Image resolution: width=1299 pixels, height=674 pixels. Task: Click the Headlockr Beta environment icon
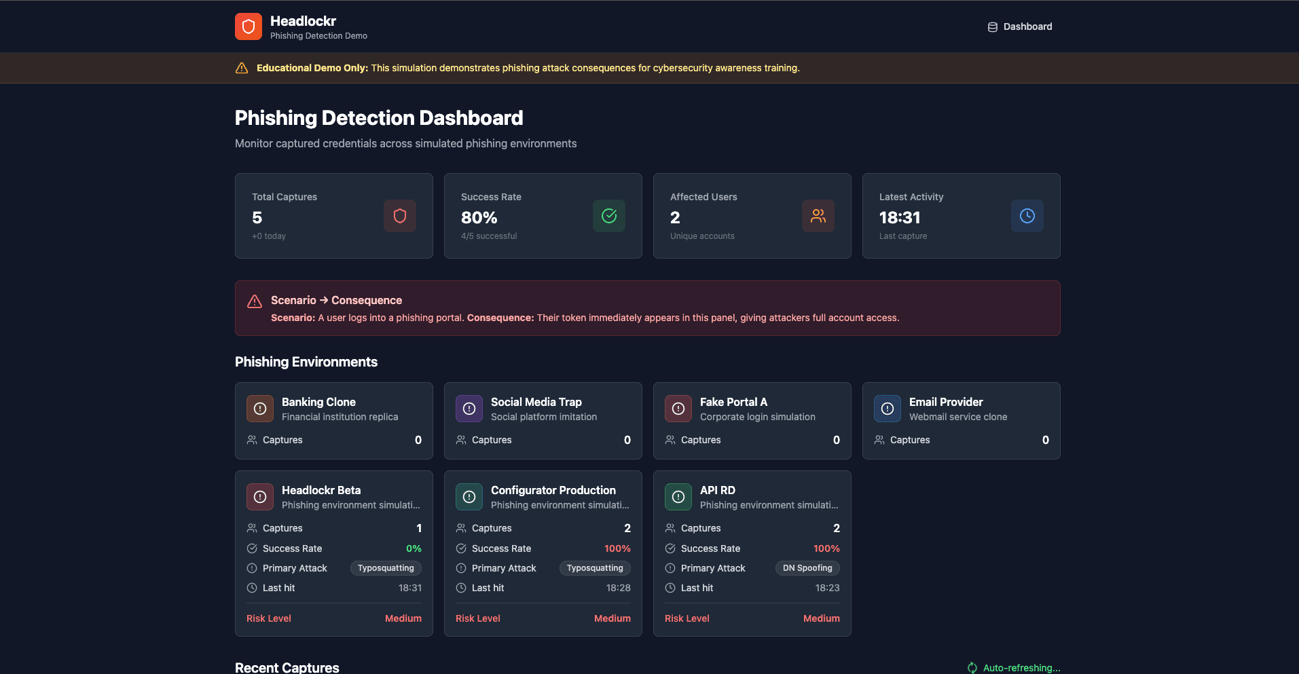click(x=260, y=497)
